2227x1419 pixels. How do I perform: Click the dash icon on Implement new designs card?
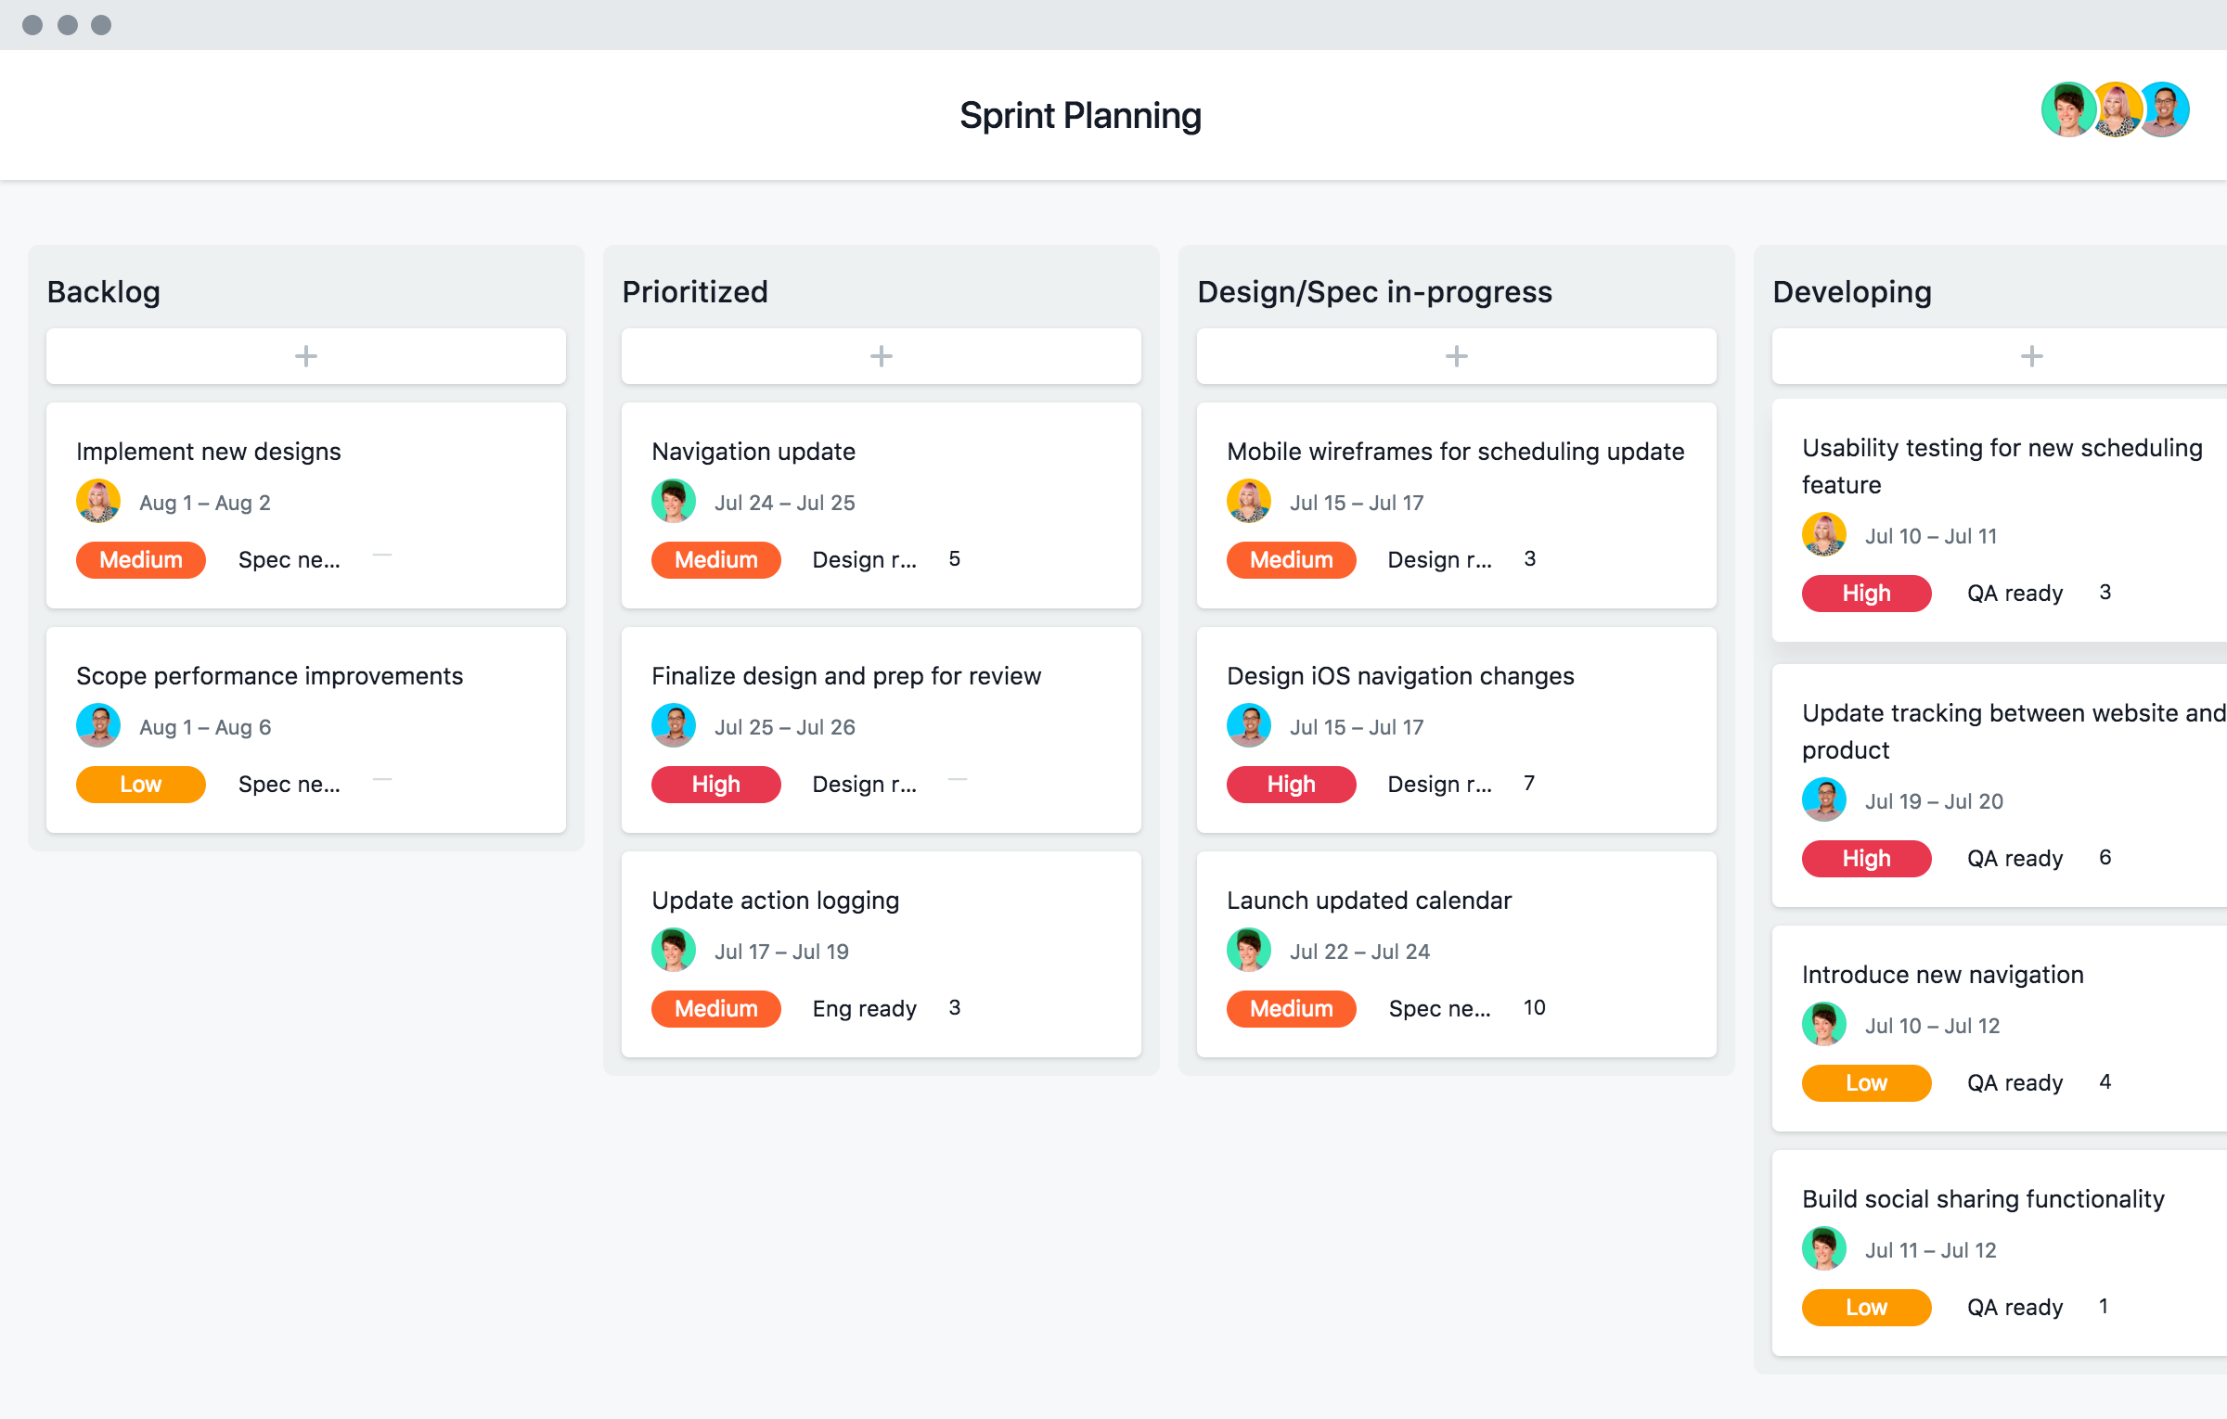click(381, 558)
